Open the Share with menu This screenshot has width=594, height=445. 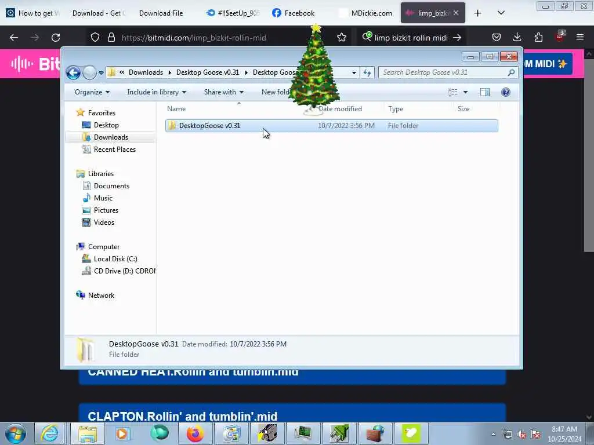click(223, 92)
